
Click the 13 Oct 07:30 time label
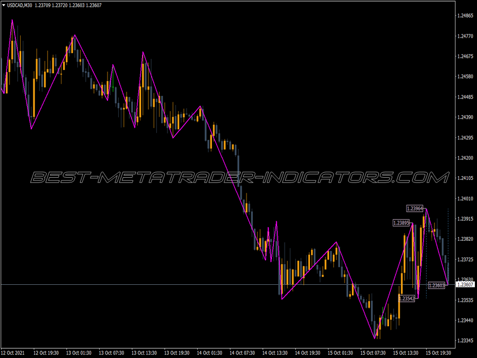[111, 353]
